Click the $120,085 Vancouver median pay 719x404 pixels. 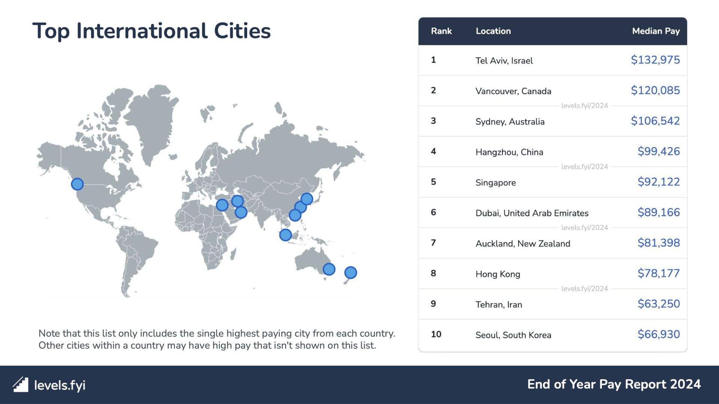point(655,91)
